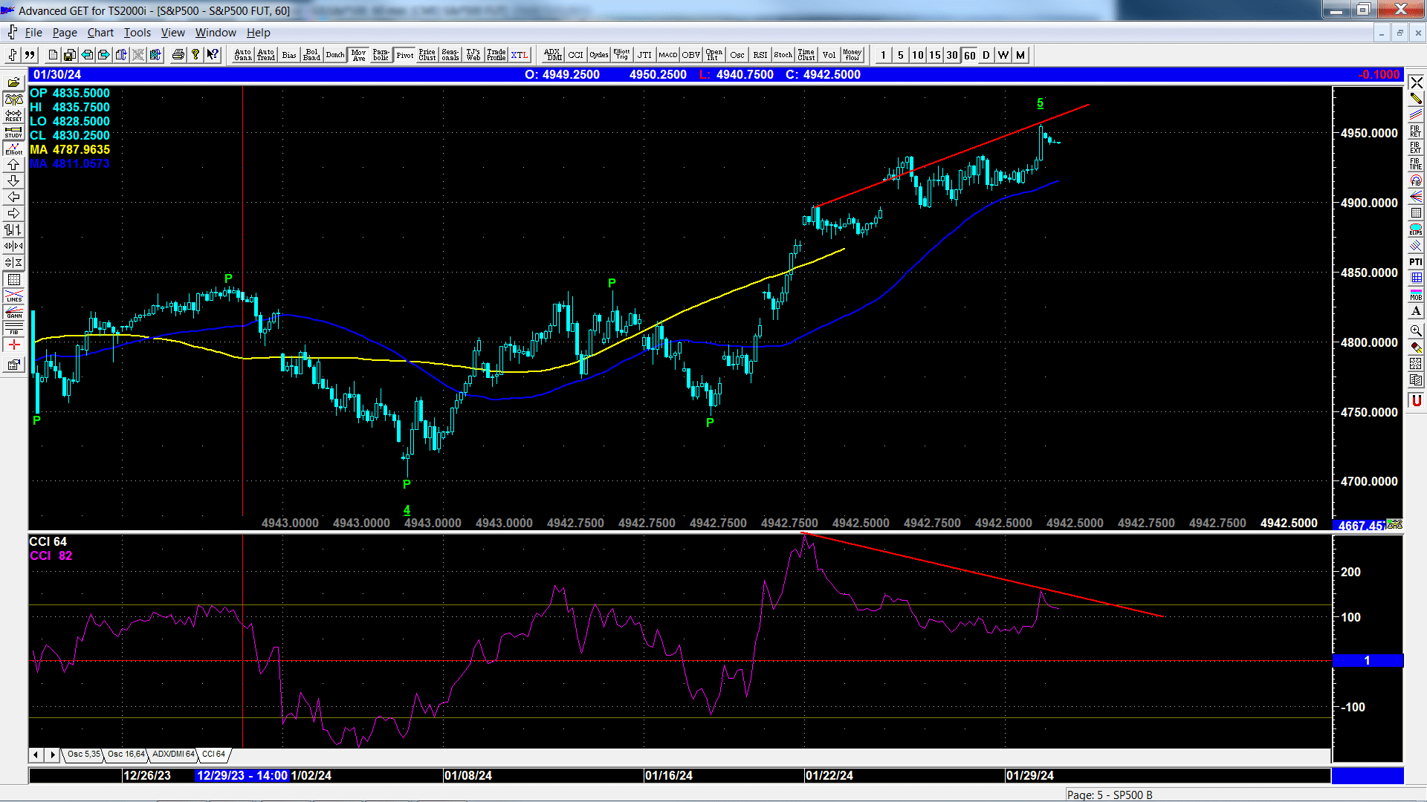
Task: Select the CCI 64 tab
Action: (214, 754)
